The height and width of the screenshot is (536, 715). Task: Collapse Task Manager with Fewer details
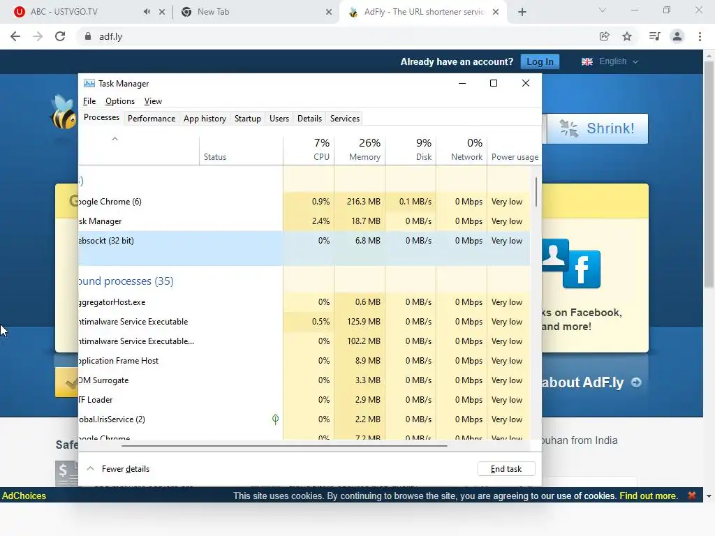click(x=118, y=468)
